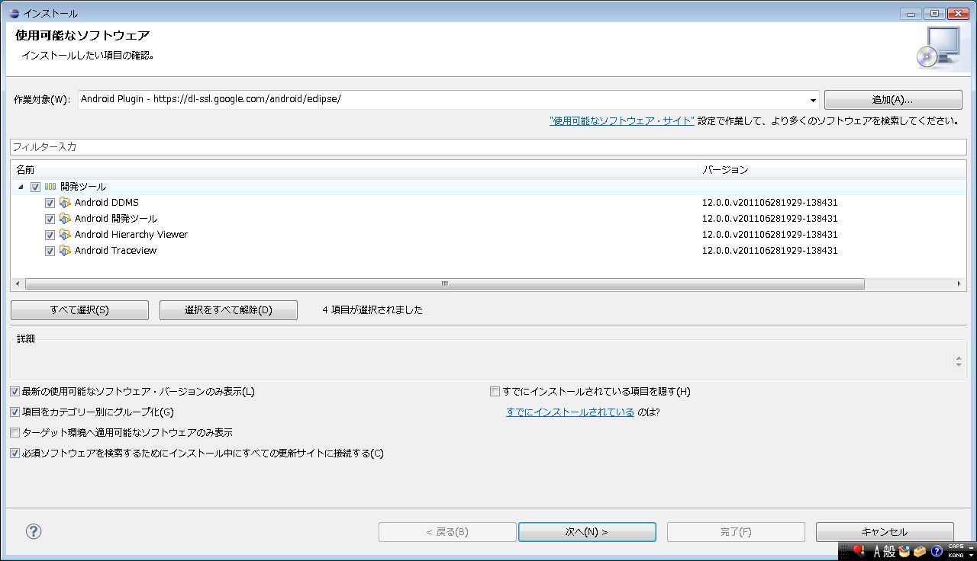This screenshot has height=561, width=977.
Task: Select the Android DDMS row label
Action: (107, 203)
